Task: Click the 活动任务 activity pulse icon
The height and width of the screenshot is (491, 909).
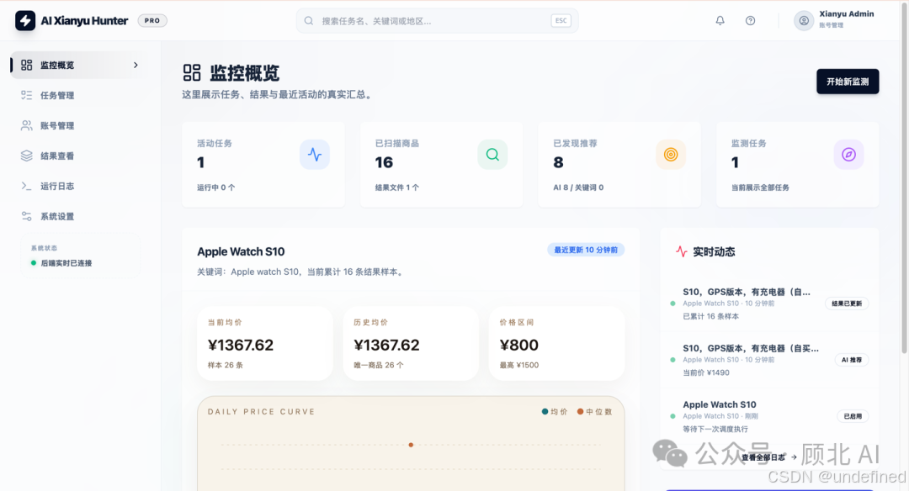Action: 315,155
